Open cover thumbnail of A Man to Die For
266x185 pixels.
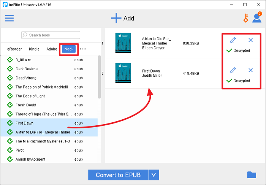pos(123,43)
